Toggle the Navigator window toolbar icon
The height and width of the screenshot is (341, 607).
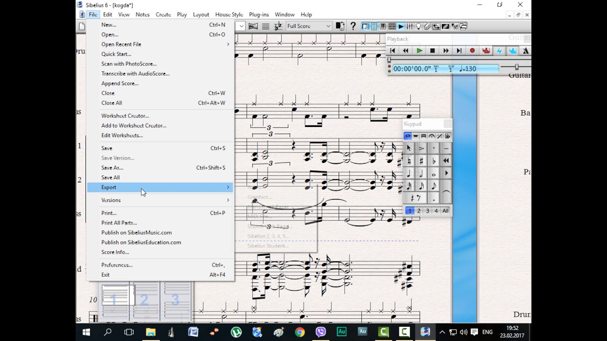pos(366,26)
